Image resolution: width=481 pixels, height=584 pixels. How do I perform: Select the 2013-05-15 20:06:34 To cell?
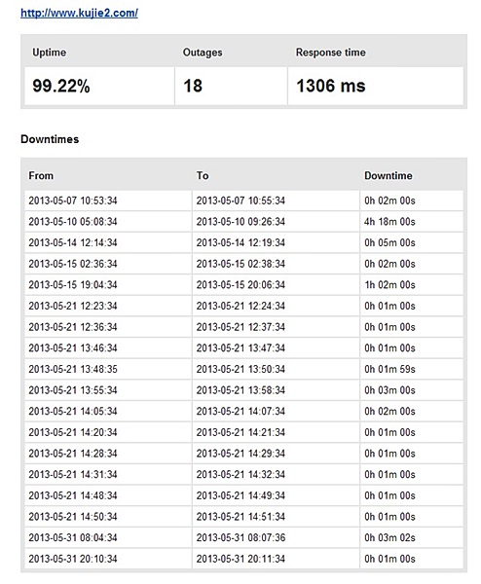pyautogui.click(x=276, y=285)
